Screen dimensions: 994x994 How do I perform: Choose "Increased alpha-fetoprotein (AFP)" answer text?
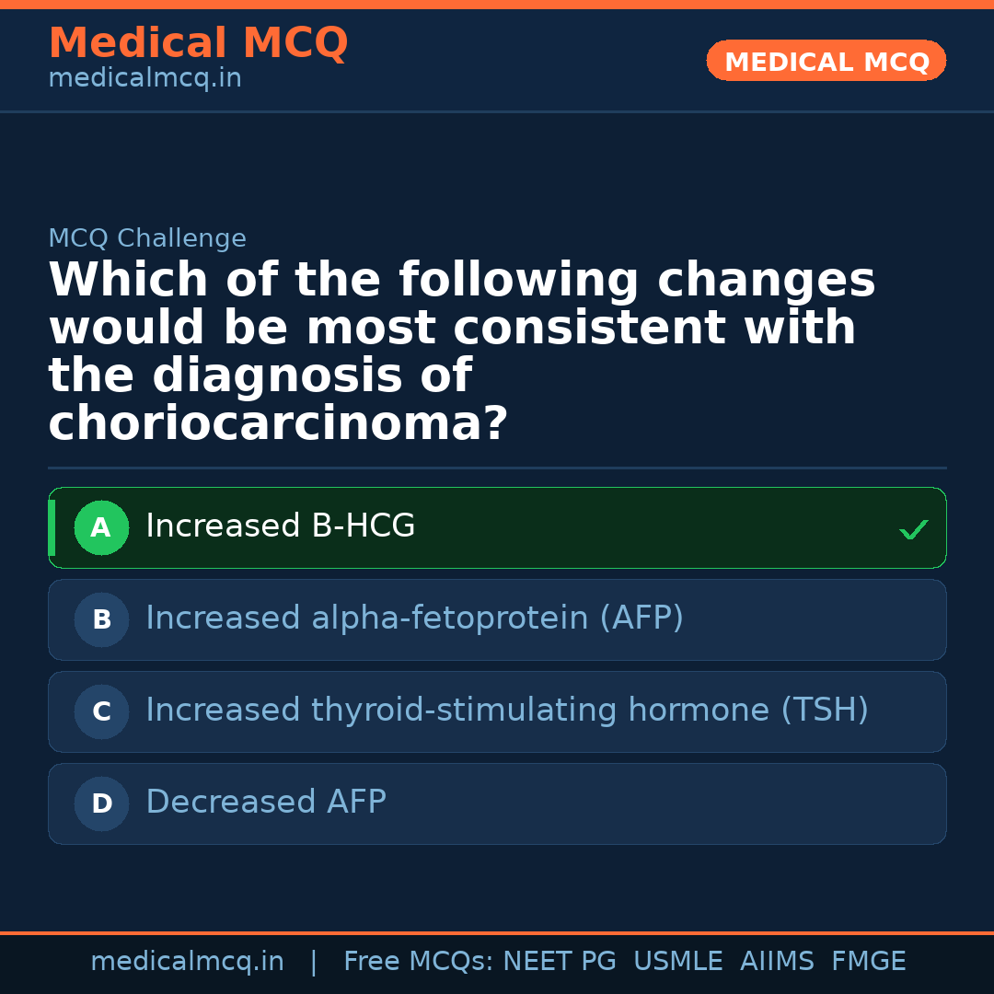click(414, 618)
